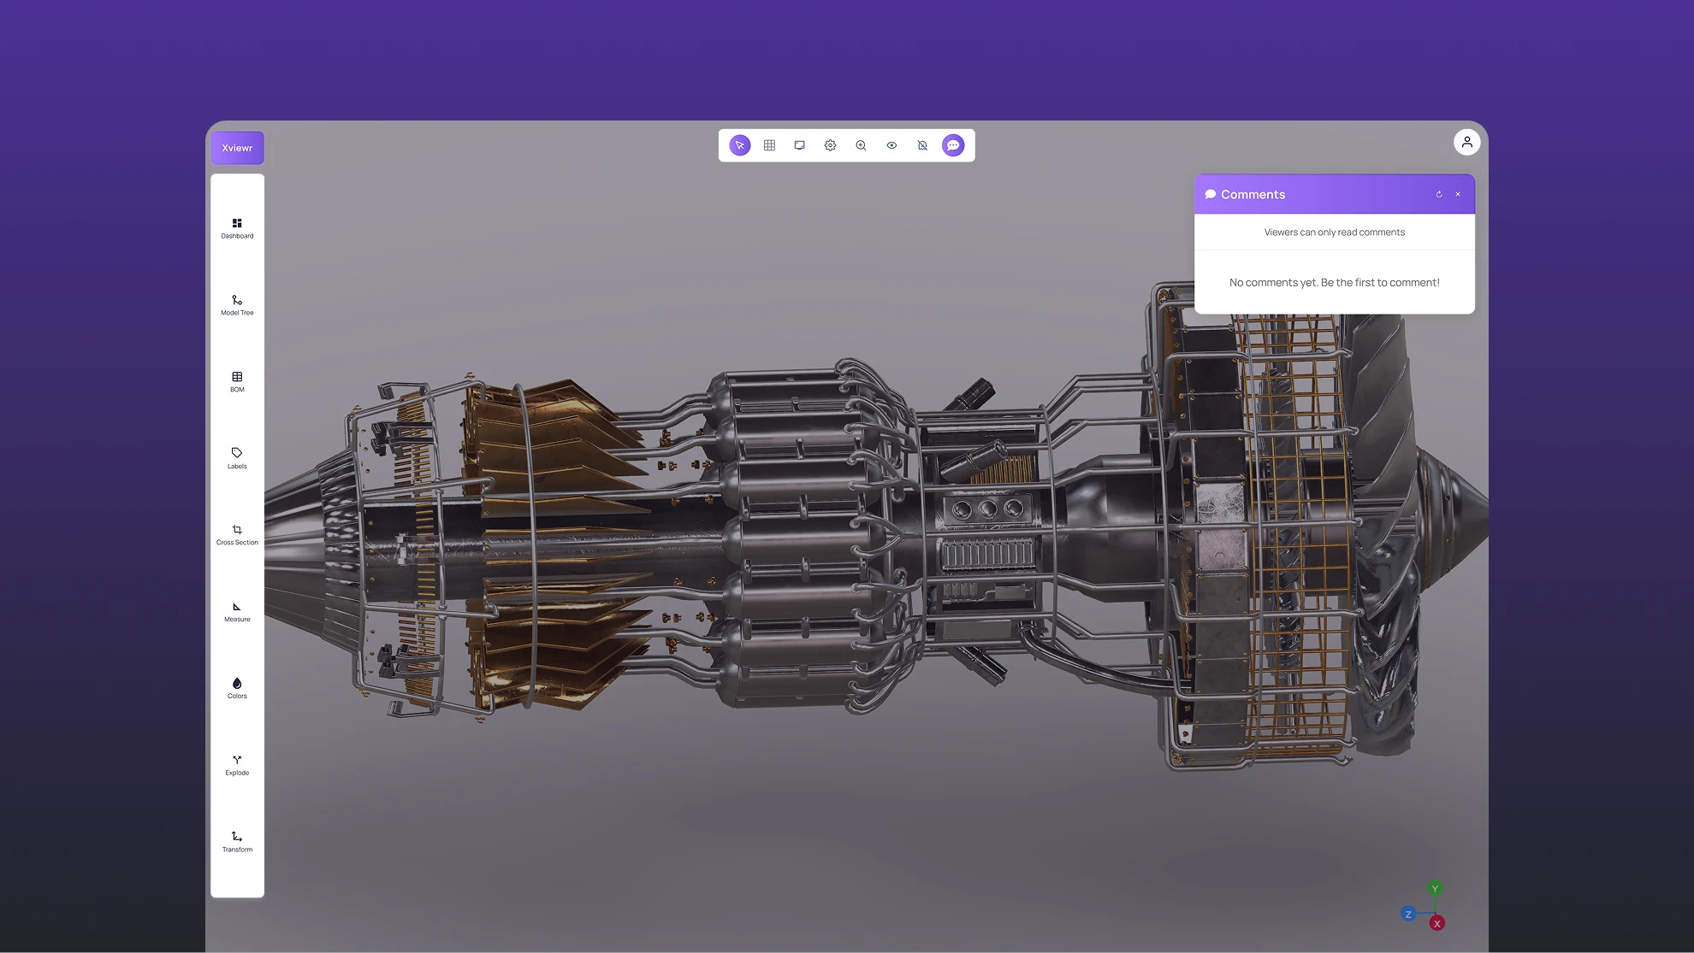Activate the Cross Section tool

[x=237, y=535]
